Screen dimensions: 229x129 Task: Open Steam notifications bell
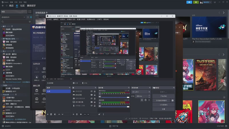pos(196,2)
